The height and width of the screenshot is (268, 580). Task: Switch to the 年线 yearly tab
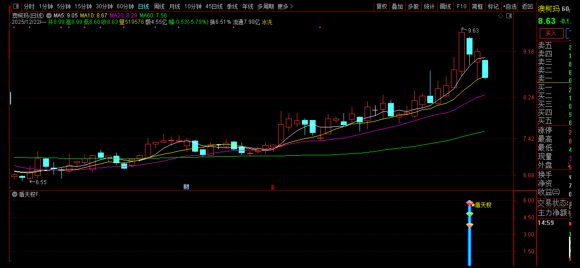248,6
